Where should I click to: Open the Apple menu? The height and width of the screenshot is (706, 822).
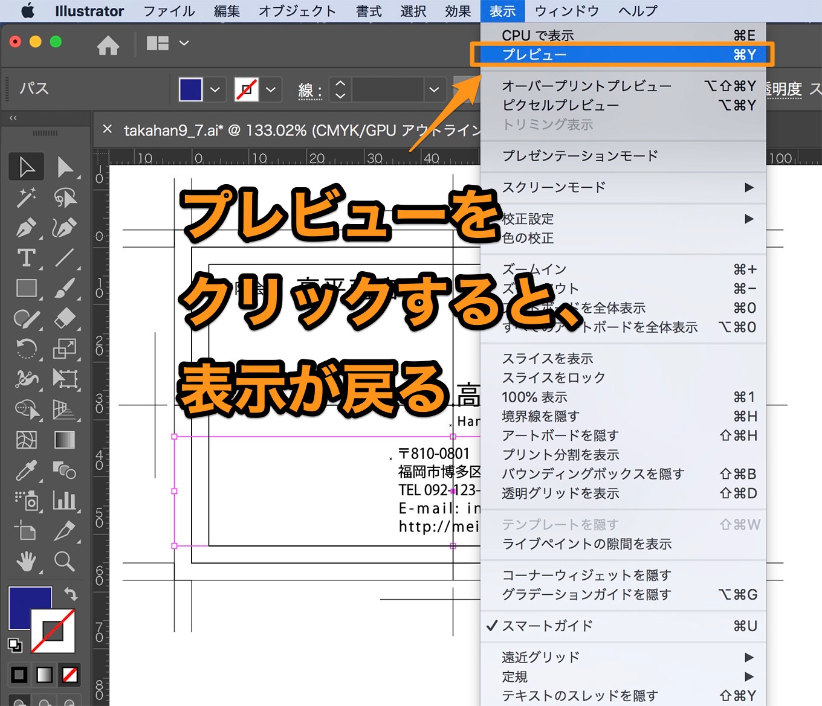(x=28, y=11)
